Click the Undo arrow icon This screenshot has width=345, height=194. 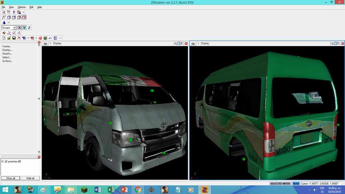point(50,38)
